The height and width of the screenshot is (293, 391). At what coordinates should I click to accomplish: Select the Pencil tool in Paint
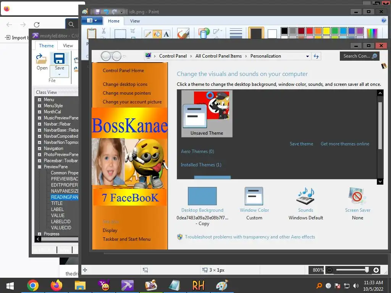pyautogui.click(x=148, y=34)
